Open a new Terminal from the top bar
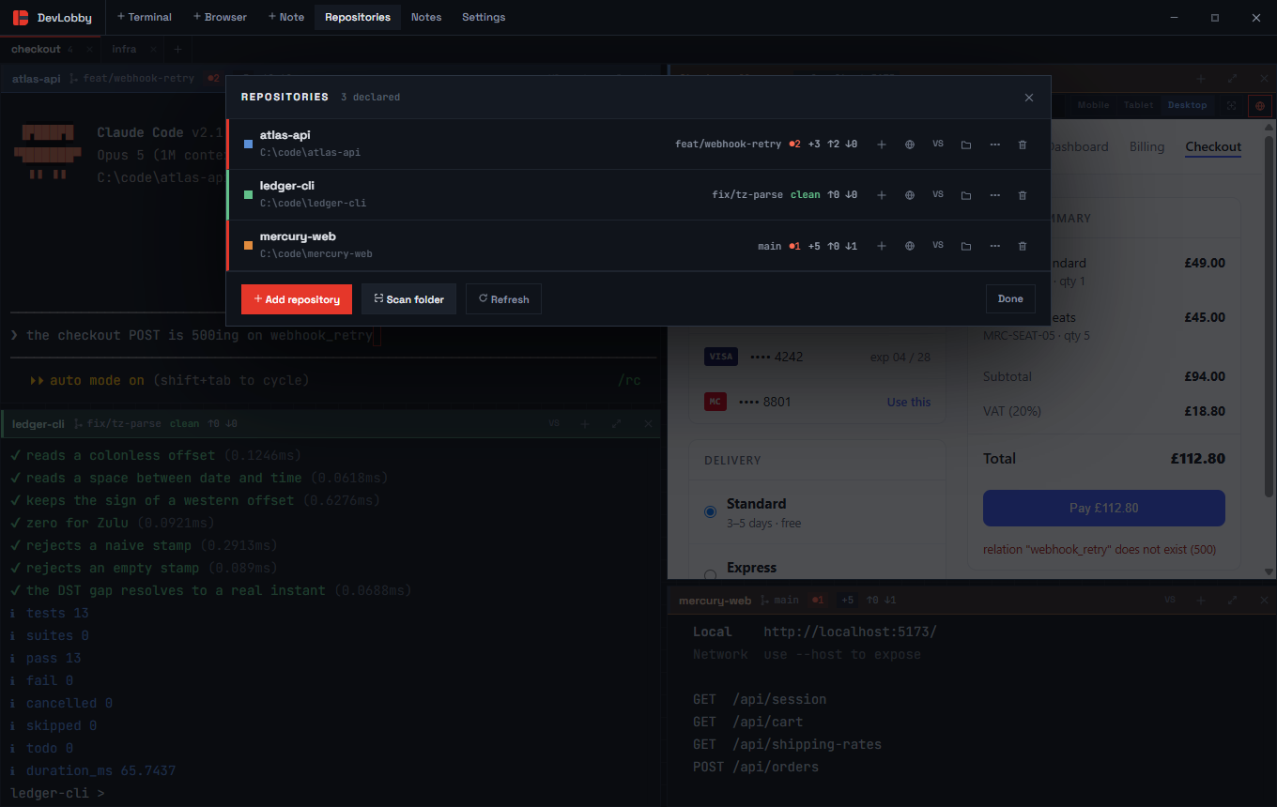Screen dimensions: 1277x807 pos(145,17)
